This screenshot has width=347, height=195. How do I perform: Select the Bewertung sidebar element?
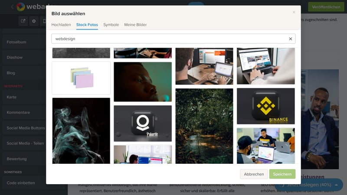pos(24,159)
